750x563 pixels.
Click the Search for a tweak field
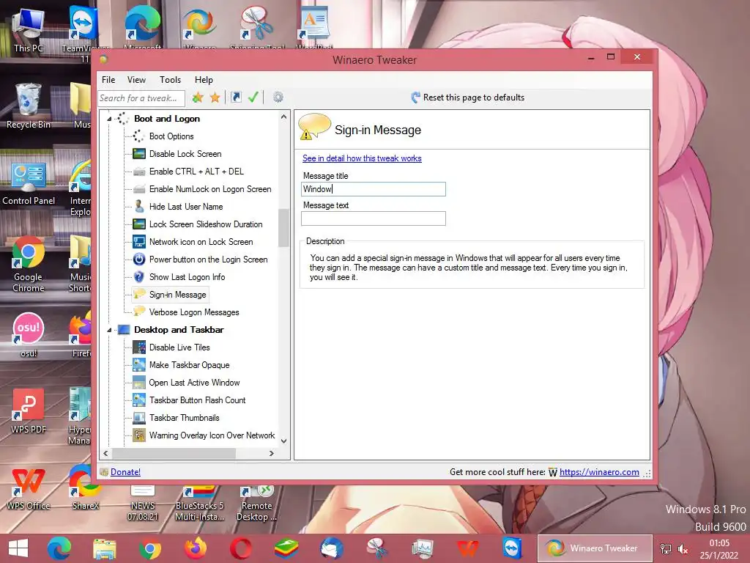click(x=141, y=97)
